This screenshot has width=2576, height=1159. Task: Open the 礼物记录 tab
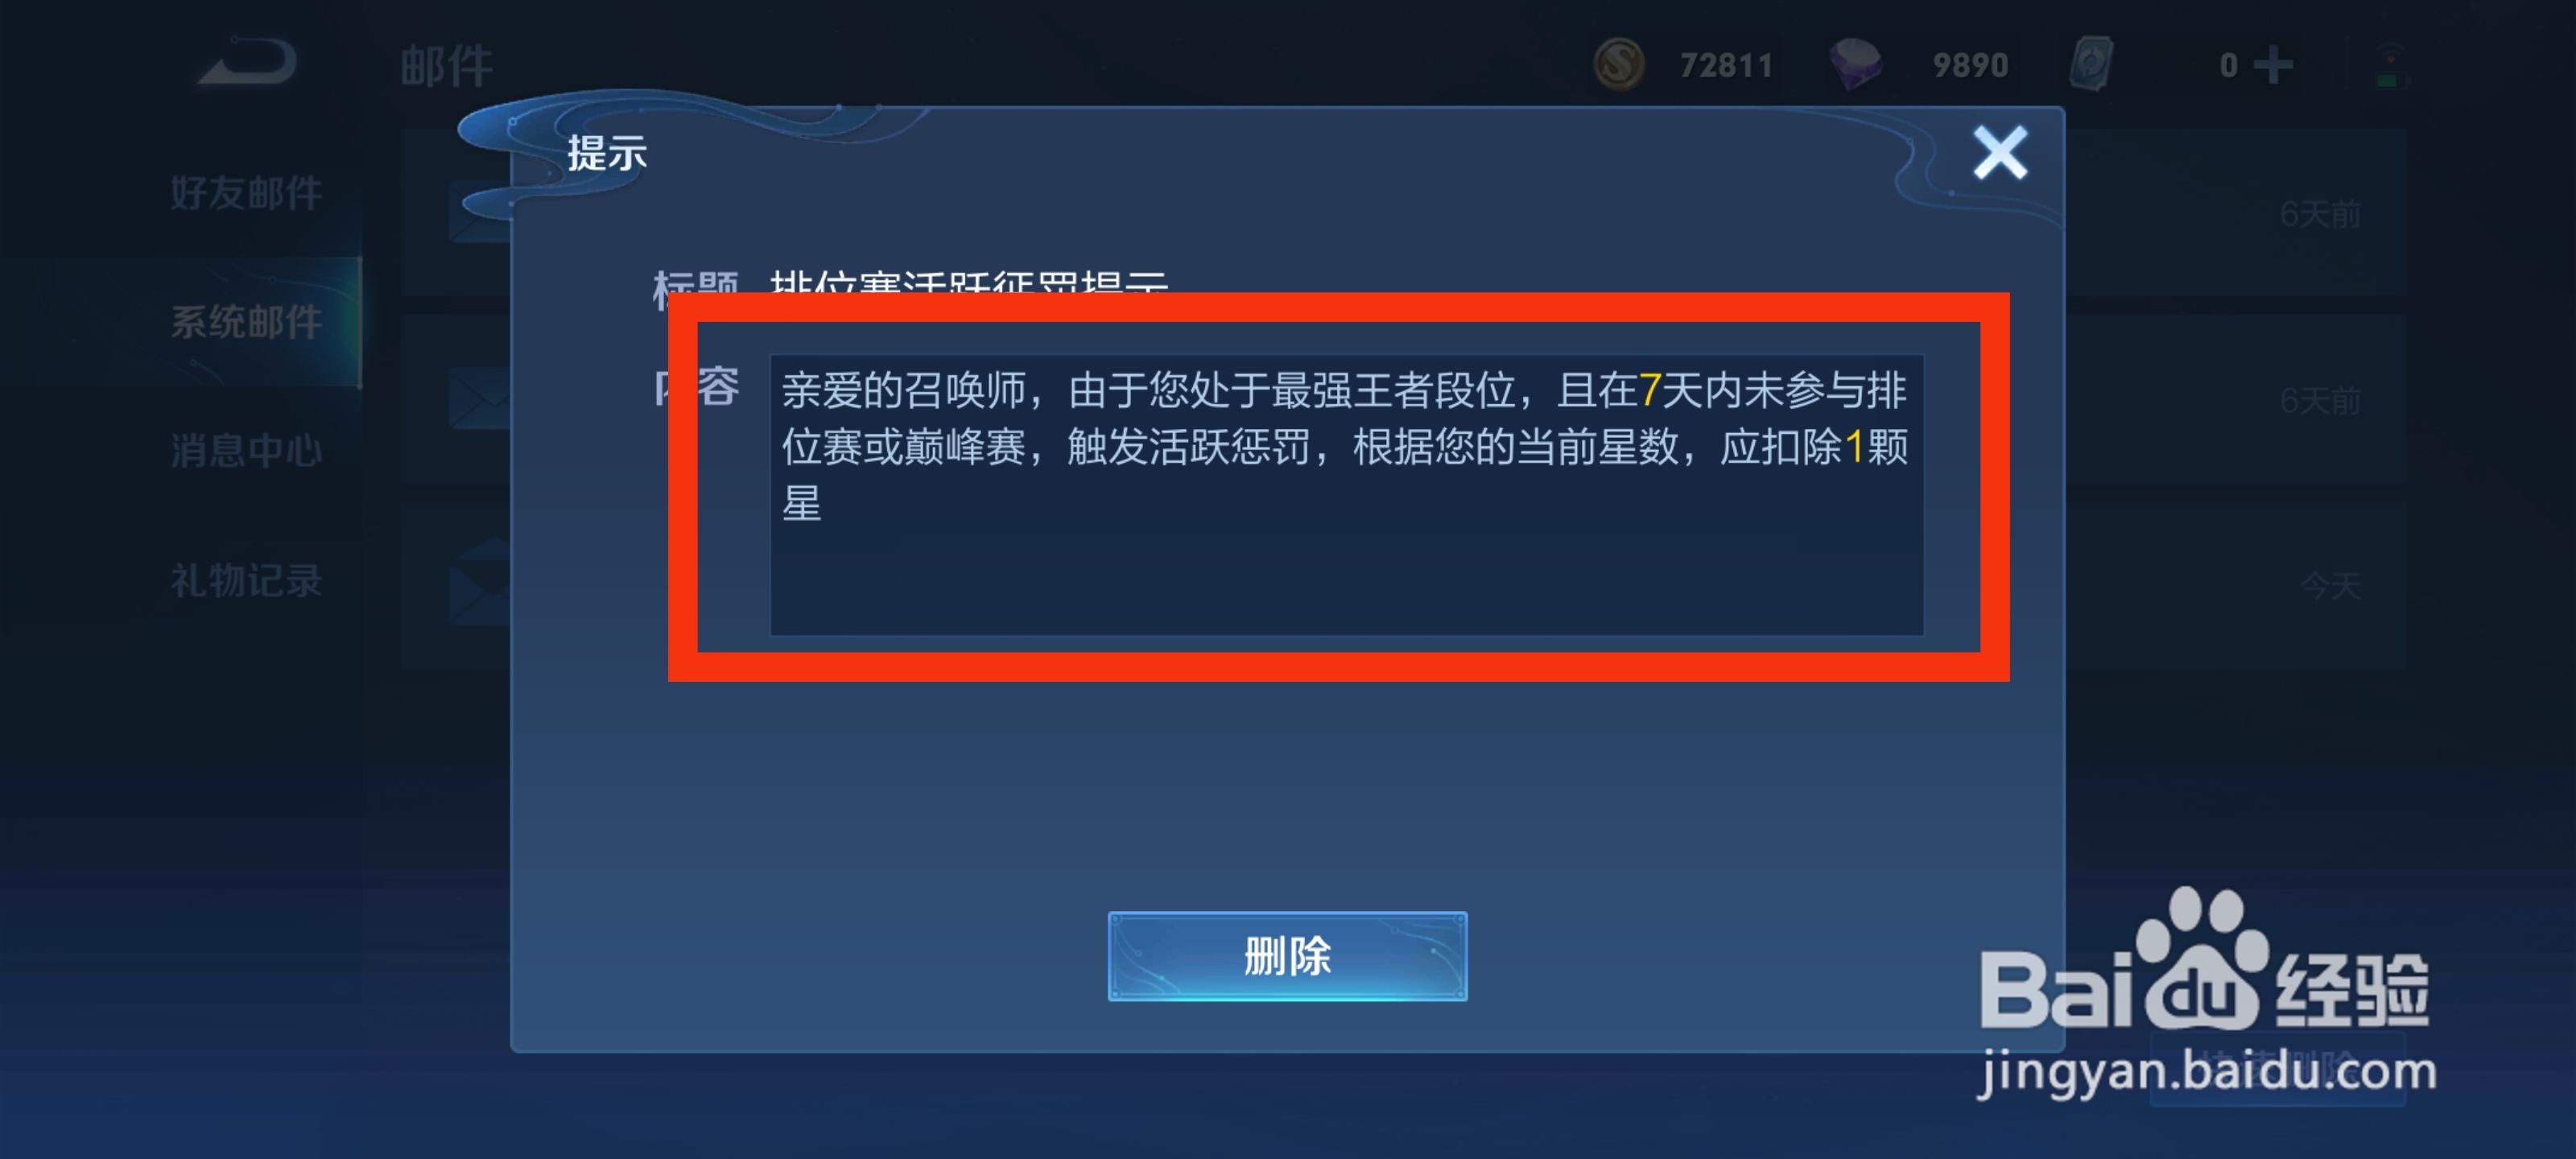246,580
